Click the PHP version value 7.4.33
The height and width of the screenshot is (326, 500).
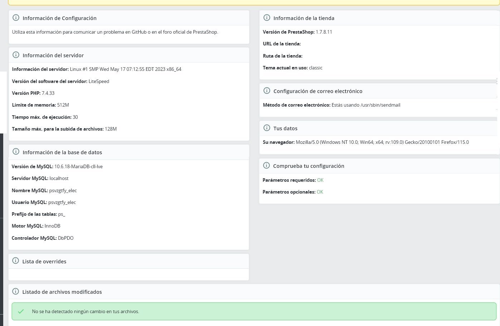48,93
